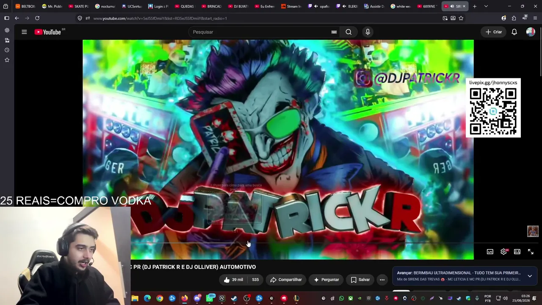Click the search magnifier button
Image resolution: width=542 pixels, height=305 pixels.
pyautogui.click(x=348, y=32)
